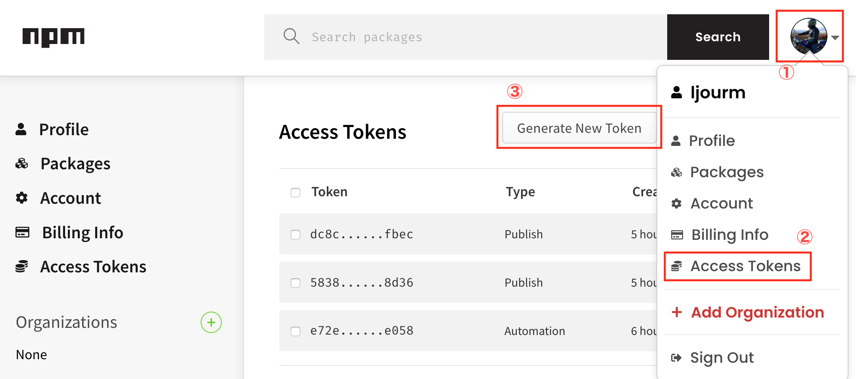Click the sidebar Packages boxes icon
856x379 pixels.
point(22,164)
